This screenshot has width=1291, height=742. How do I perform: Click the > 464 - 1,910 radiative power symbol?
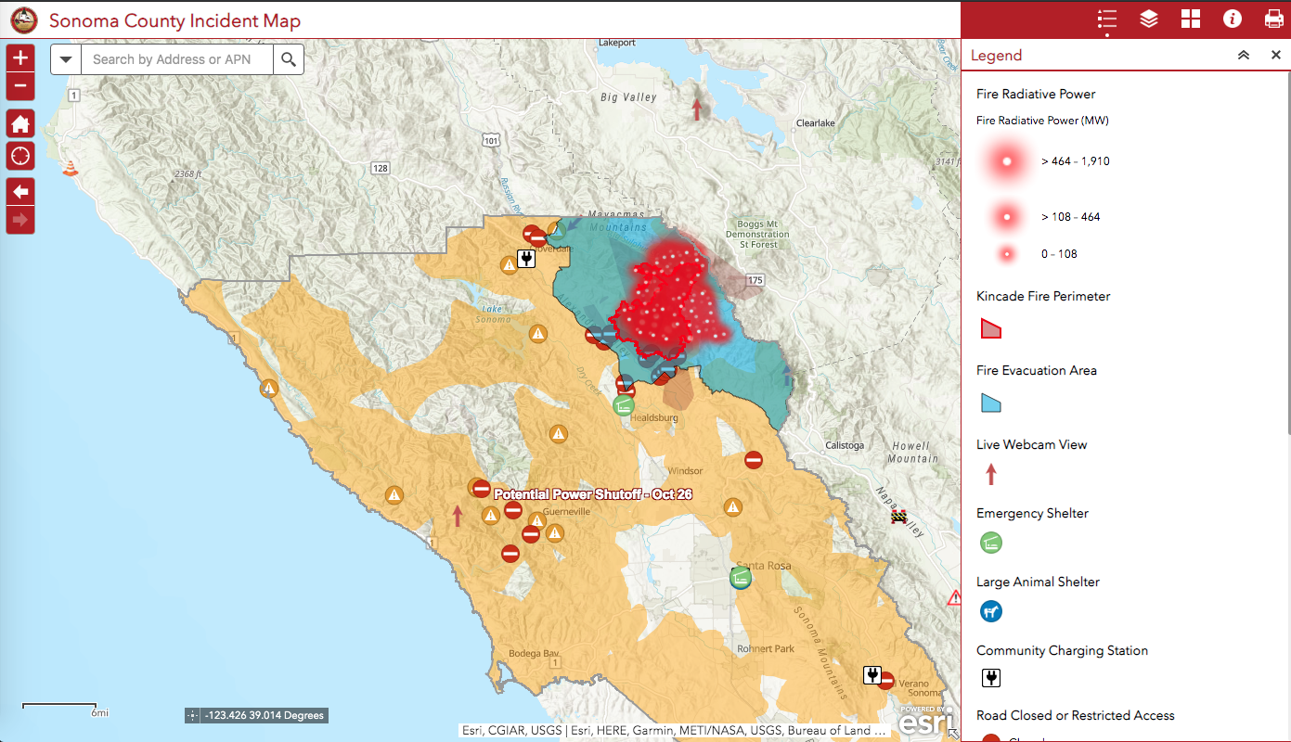click(x=1006, y=161)
